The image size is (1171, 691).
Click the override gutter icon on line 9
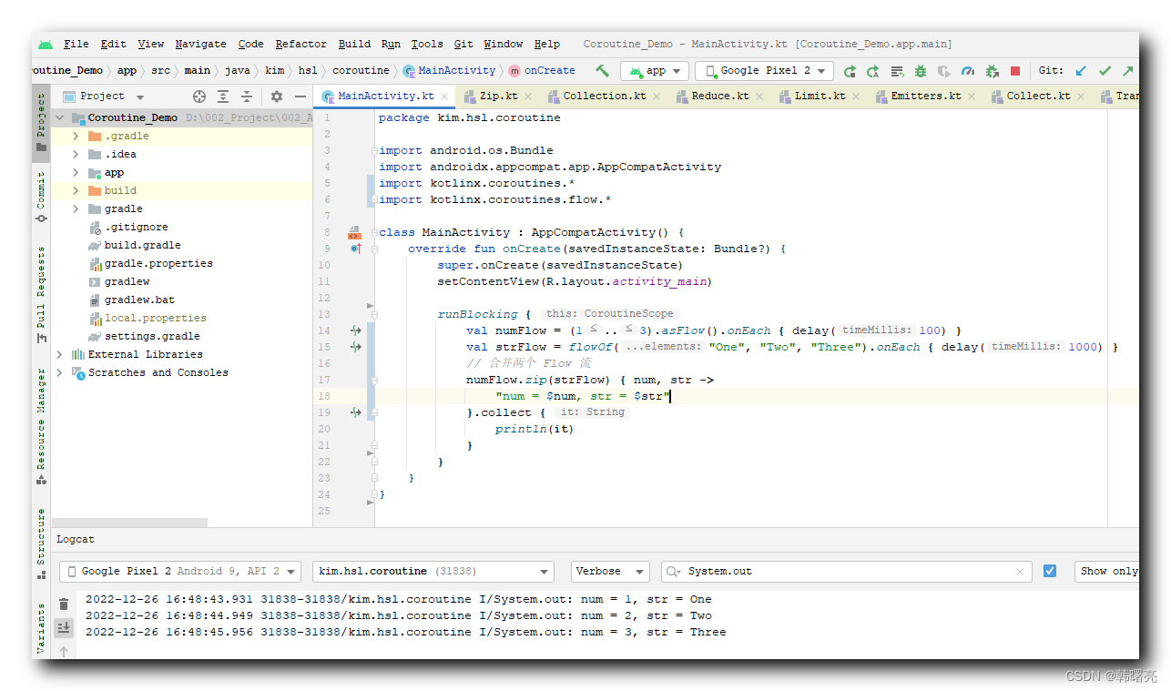355,249
